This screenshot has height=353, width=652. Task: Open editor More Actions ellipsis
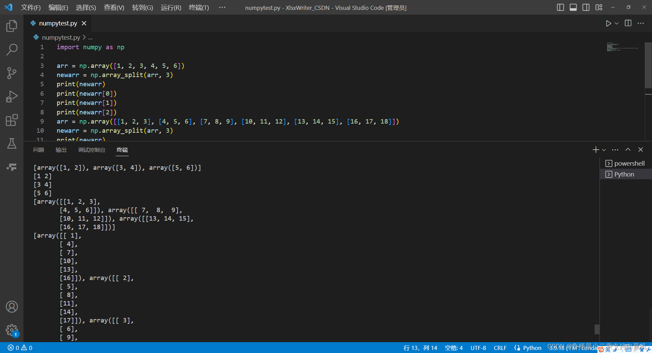coord(641,23)
